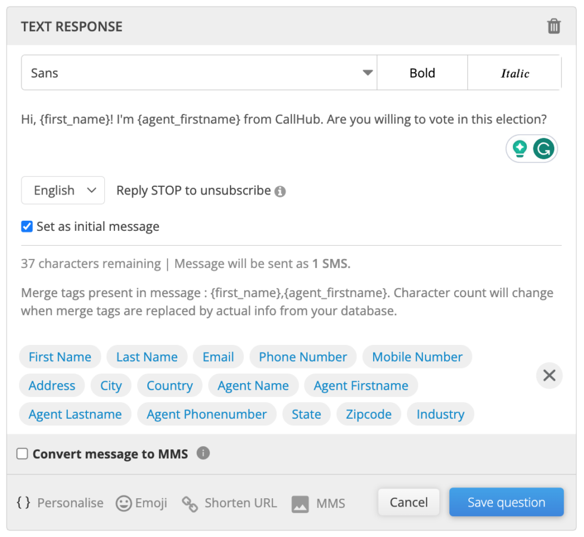The height and width of the screenshot is (537, 584).
Task: Click the Grammarly icon in message box
Action: pos(543,149)
